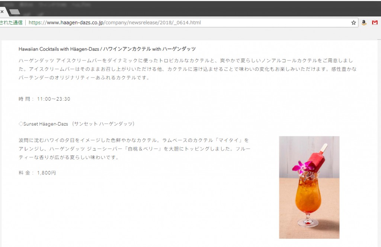Click the price text "料 金： 1,800円"
381x247 pixels.
tap(38, 173)
